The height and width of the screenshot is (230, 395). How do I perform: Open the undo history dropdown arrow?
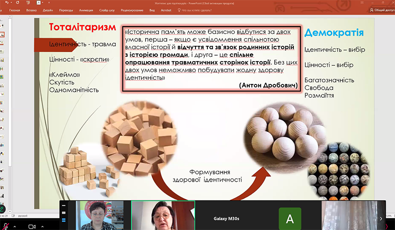pyautogui.click(x=11, y=3)
